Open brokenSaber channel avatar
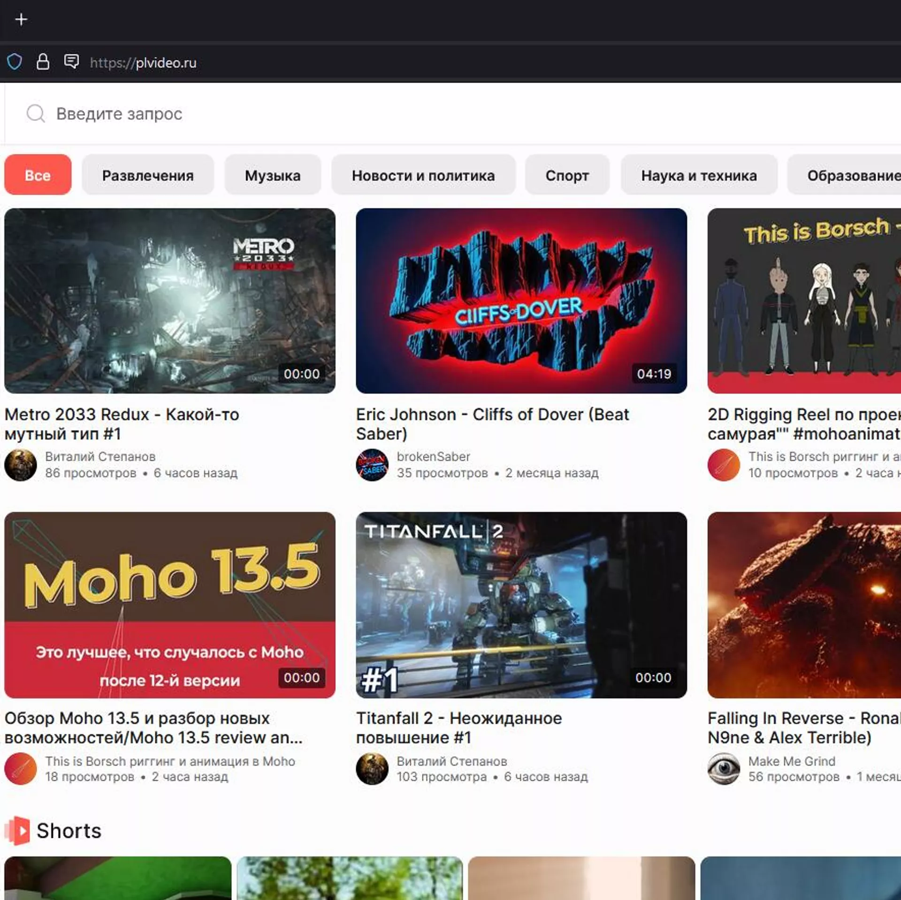Screen dimensions: 901x900 tap(372, 465)
